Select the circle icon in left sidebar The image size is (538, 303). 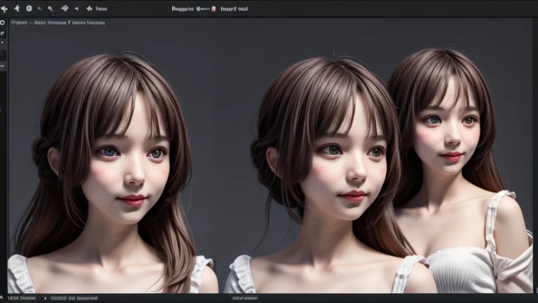[3, 23]
